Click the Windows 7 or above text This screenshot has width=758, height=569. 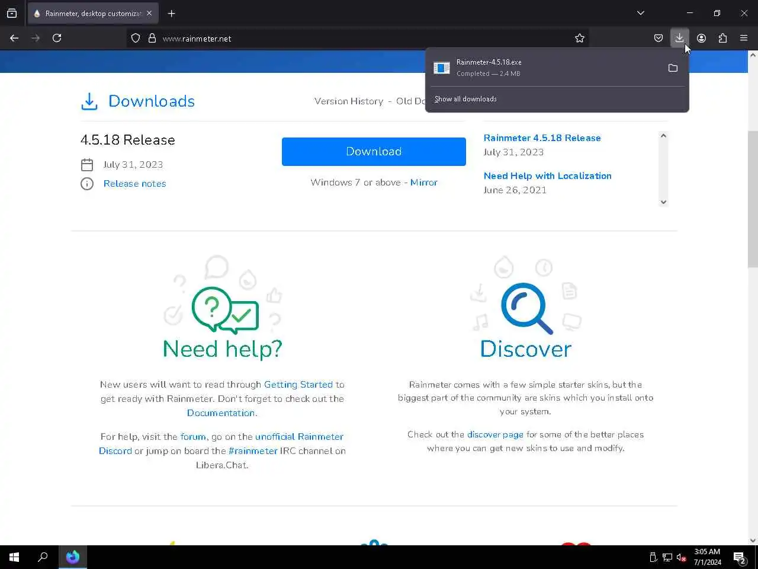click(355, 183)
